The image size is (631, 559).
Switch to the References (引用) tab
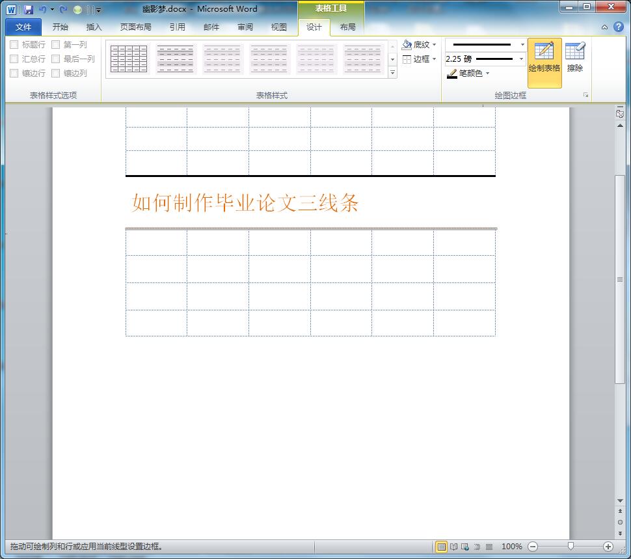178,27
